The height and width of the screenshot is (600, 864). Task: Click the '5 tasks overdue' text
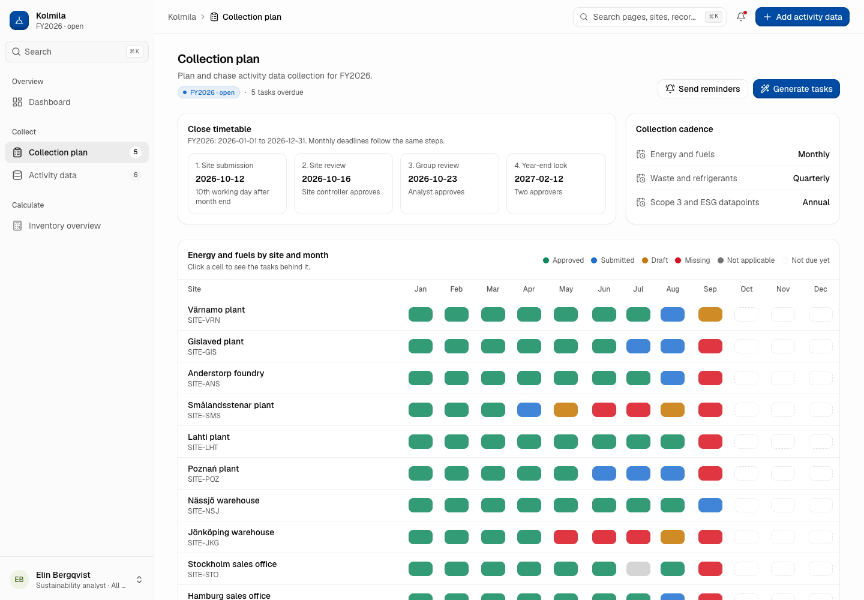pos(277,92)
